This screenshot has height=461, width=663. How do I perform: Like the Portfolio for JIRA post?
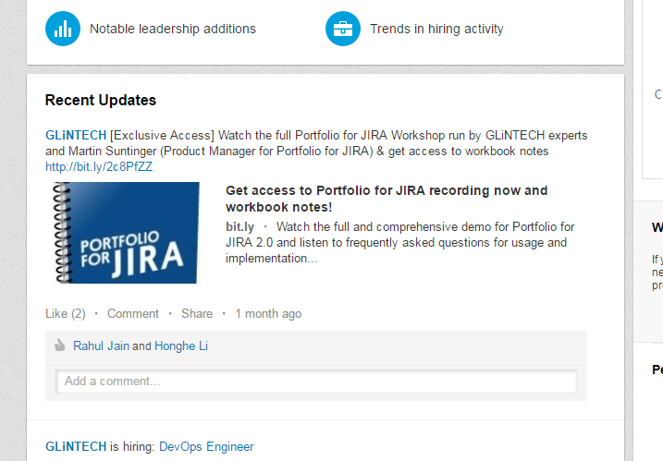point(66,313)
